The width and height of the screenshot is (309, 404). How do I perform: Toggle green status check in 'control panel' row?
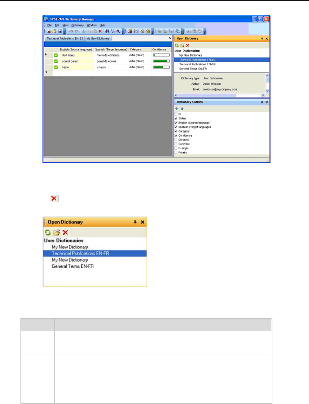56,61
